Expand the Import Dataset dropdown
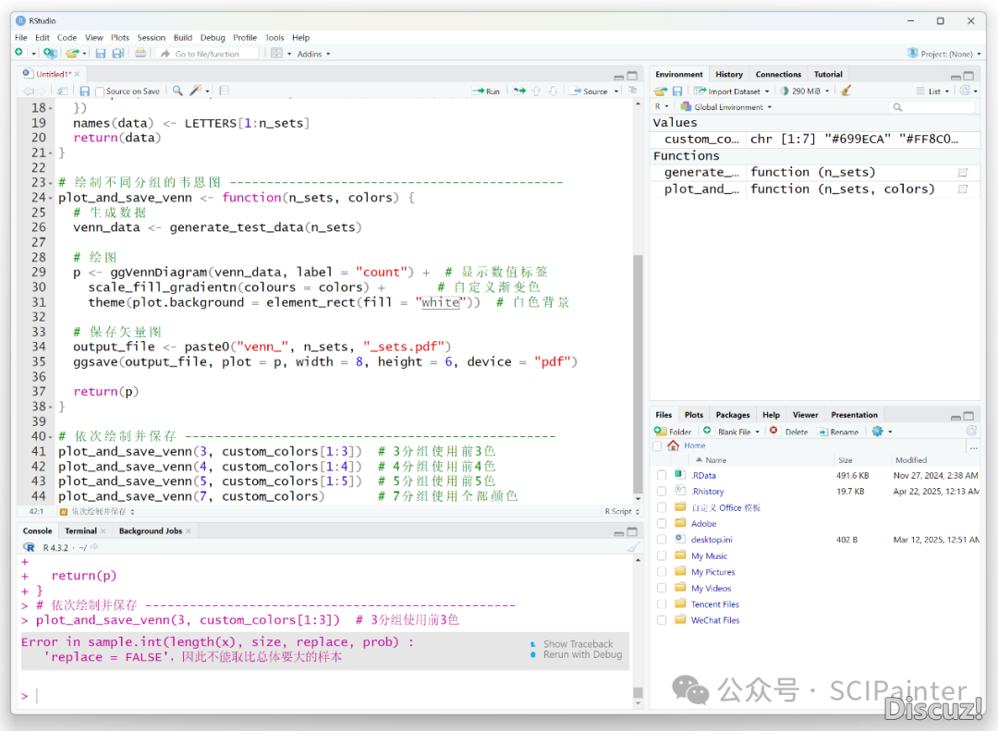Viewport: 998px width, 731px height. [x=732, y=91]
